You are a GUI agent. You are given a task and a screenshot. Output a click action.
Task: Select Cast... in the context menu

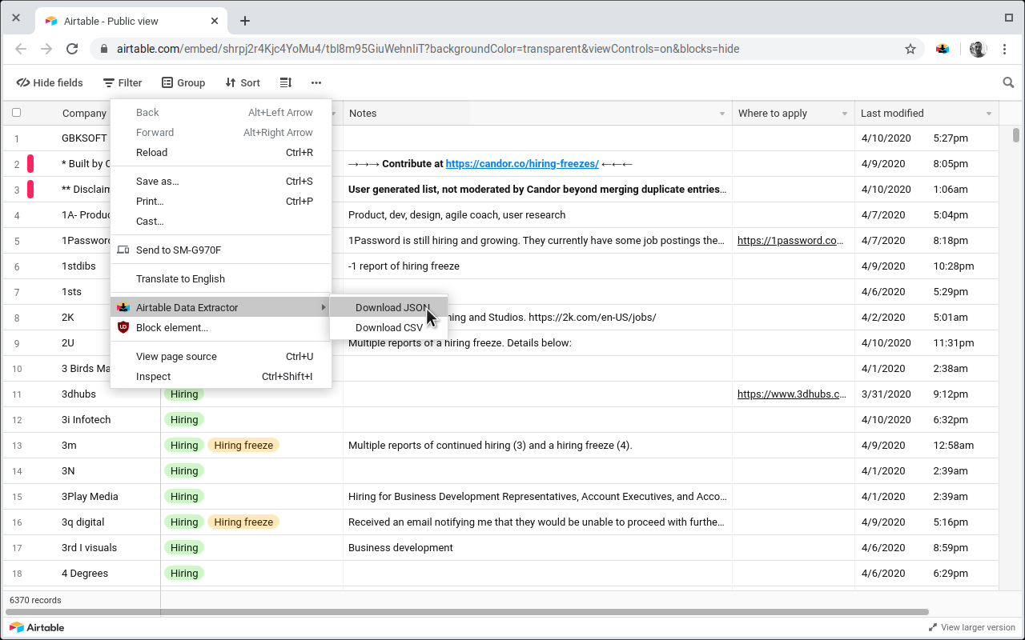point(221,221)
